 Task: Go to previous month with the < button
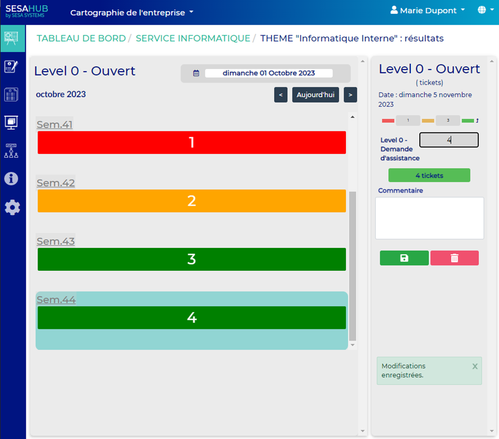coord(280,95)
